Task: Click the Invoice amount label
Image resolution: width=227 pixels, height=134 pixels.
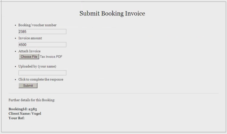Action: tap(30, 38)
